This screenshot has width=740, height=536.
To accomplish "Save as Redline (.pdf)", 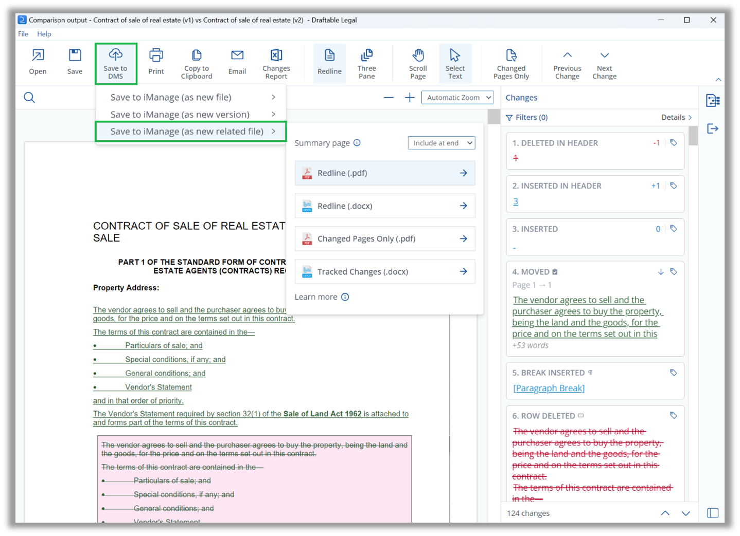I will click(x=385, y=173).
